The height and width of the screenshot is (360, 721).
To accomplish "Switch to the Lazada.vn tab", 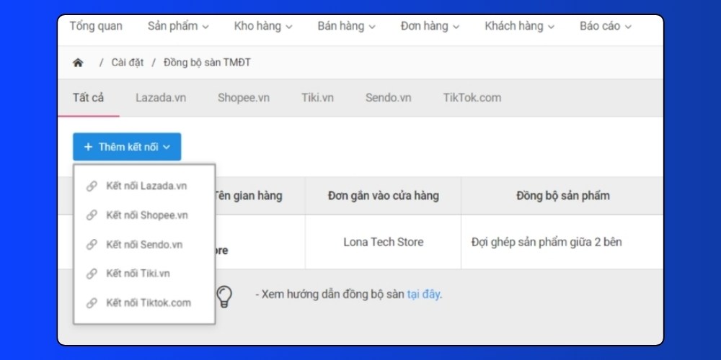I will click(161, 98).
